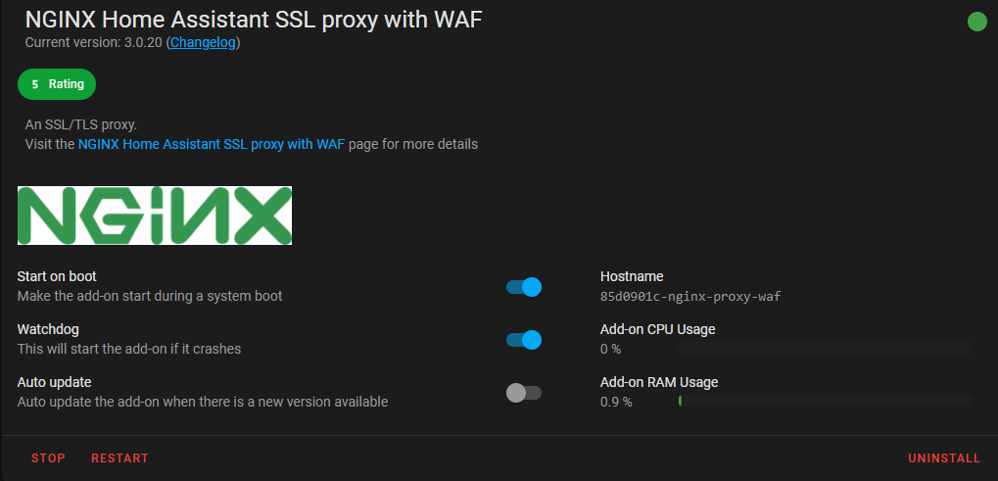Click the green running status indicator dot
998x481 pixels.
point(976,22)
